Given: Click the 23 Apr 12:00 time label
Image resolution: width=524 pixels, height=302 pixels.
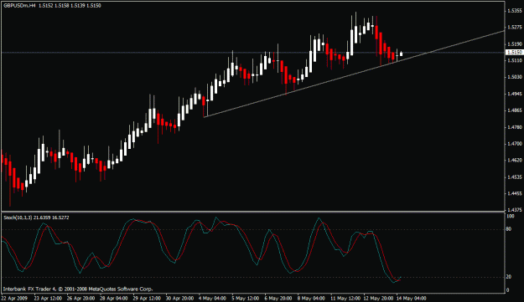Looking at the screenshot, I should [48, 298].
